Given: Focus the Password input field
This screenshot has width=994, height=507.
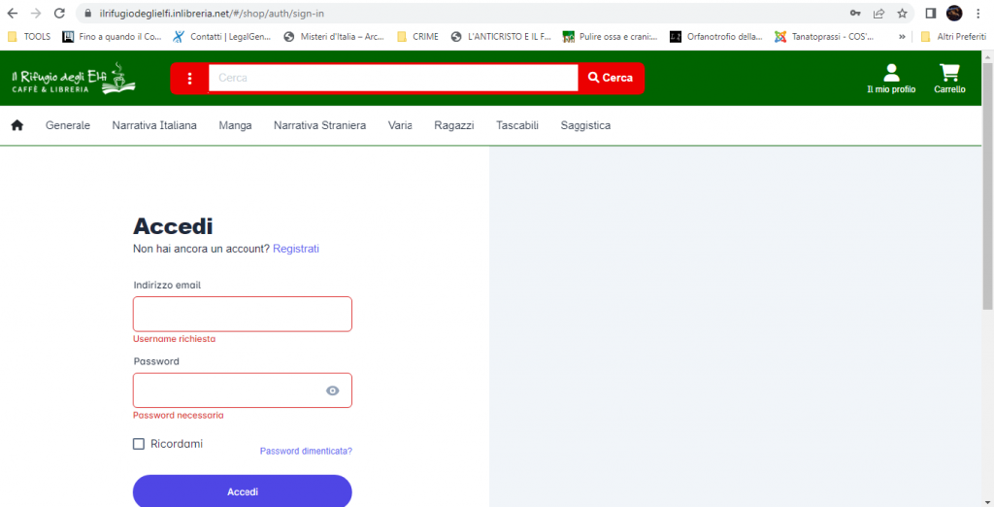Looking at the screenshot, I should tap(242, 390).
